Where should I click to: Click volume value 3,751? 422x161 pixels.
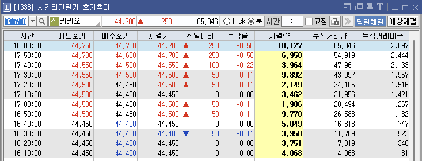click(292, 143)
